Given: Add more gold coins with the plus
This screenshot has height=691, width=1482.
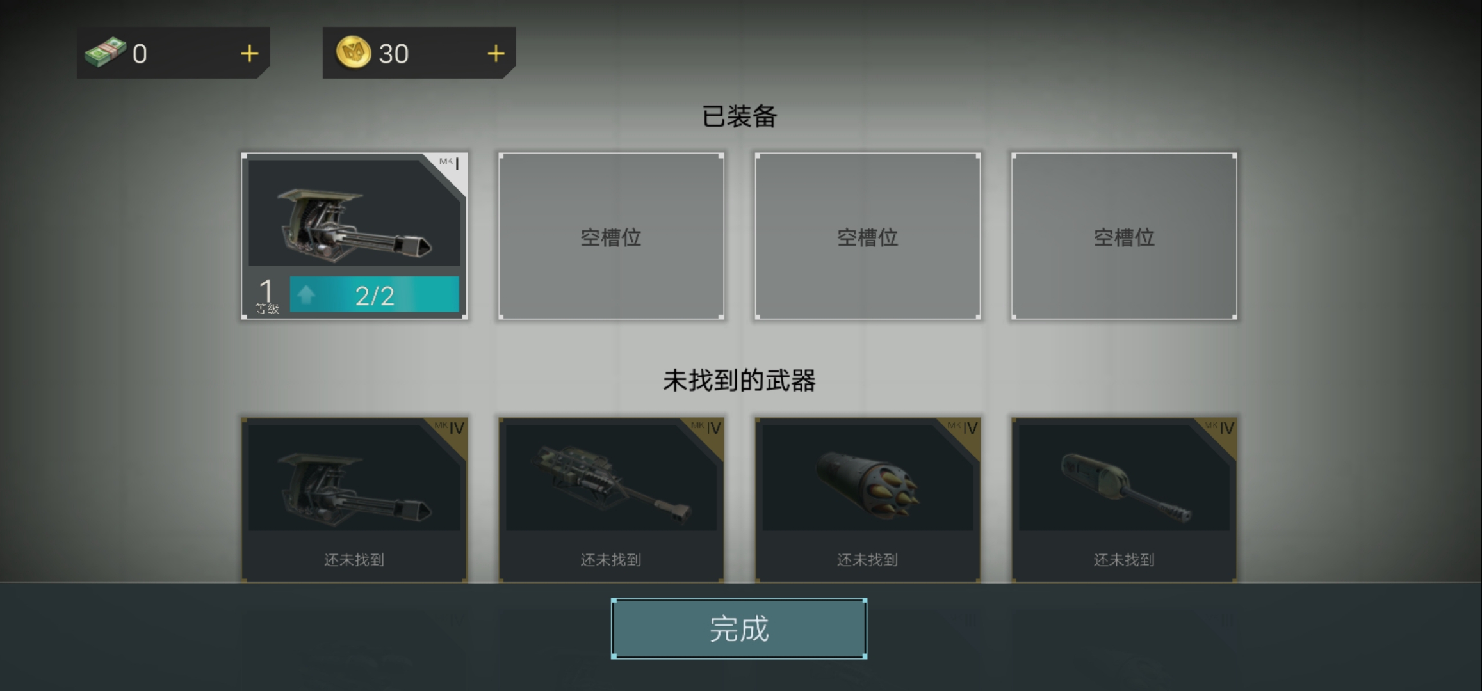Looking at the screenshot, I should coord(496,54).
